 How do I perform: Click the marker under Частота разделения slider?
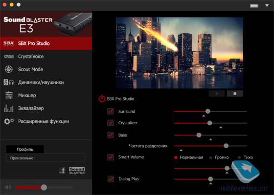pos(181,150)
